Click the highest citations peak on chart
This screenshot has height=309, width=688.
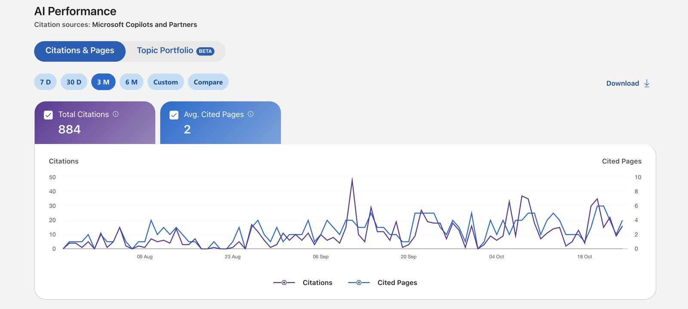coord(352,179)
